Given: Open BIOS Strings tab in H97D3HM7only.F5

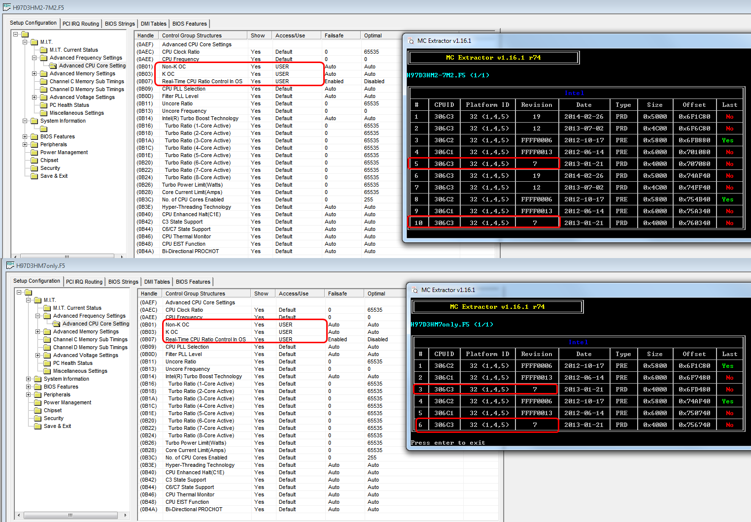Looking at the screenshot, I should pyautogui.click(x=123, y=282).
